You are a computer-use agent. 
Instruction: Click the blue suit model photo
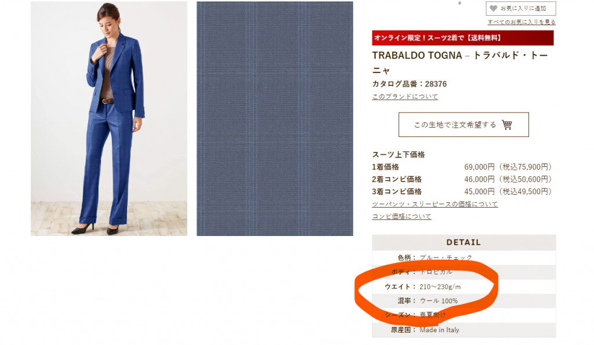(x=108, y=118)
